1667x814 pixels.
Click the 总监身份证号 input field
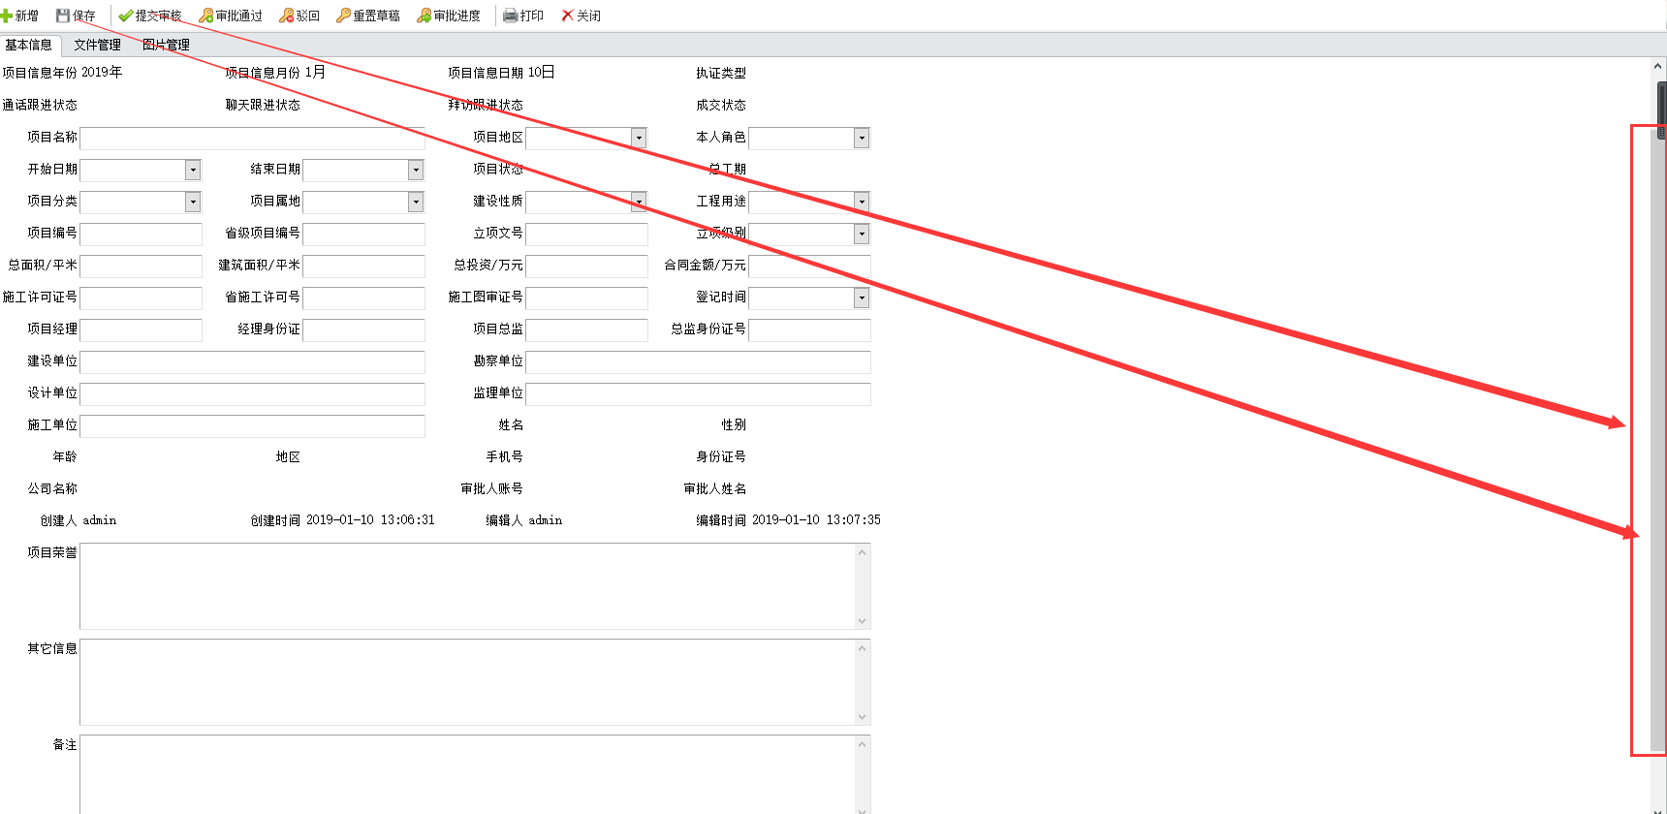click(x=809, y=329)
